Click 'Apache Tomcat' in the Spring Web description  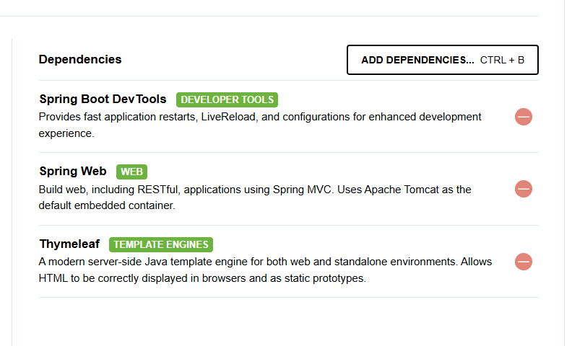pos(402,190)
